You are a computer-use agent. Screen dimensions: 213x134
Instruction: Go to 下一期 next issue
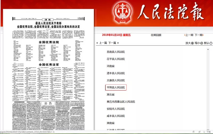(198, 35)
